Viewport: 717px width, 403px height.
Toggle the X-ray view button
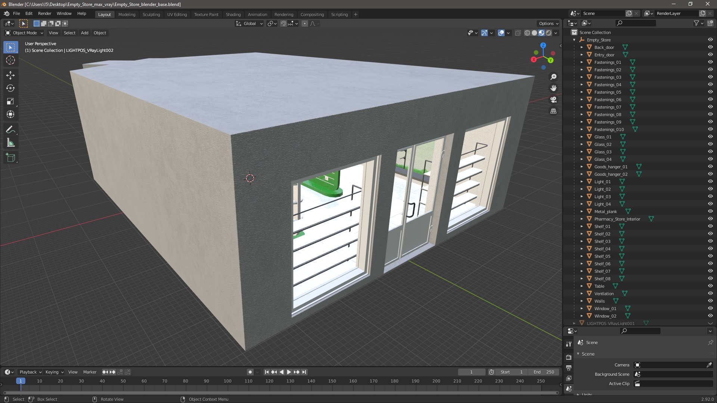coord(518,33)
